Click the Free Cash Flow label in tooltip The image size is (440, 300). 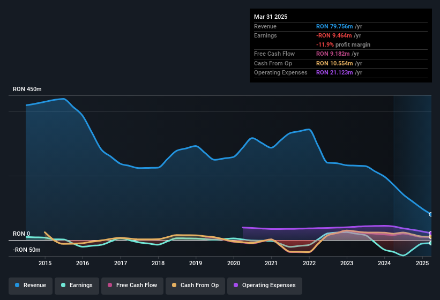point(274,54)
